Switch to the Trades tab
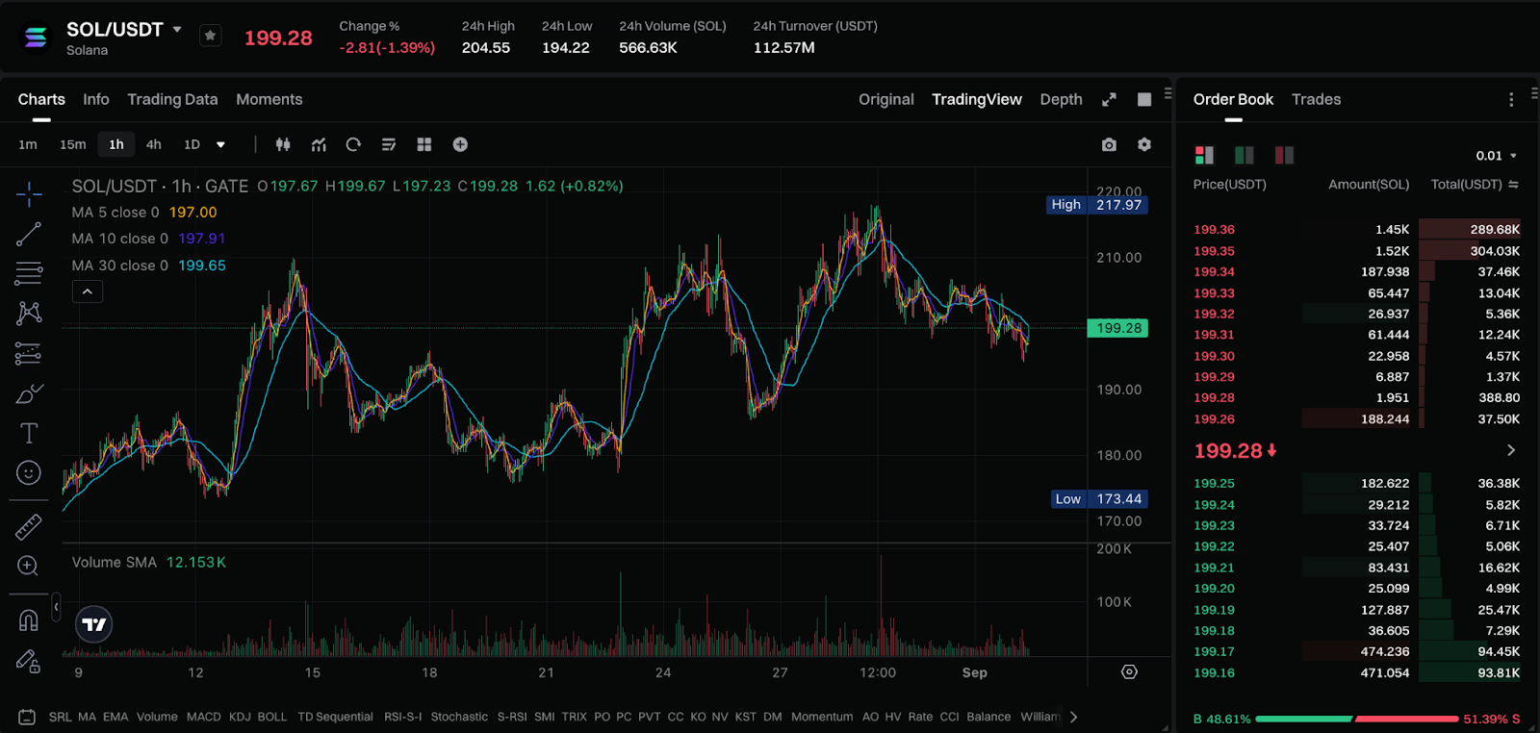 click(1316, 99)
